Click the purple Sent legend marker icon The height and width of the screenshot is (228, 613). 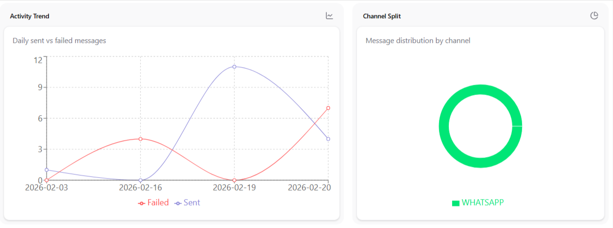click(x=178, y=203)
